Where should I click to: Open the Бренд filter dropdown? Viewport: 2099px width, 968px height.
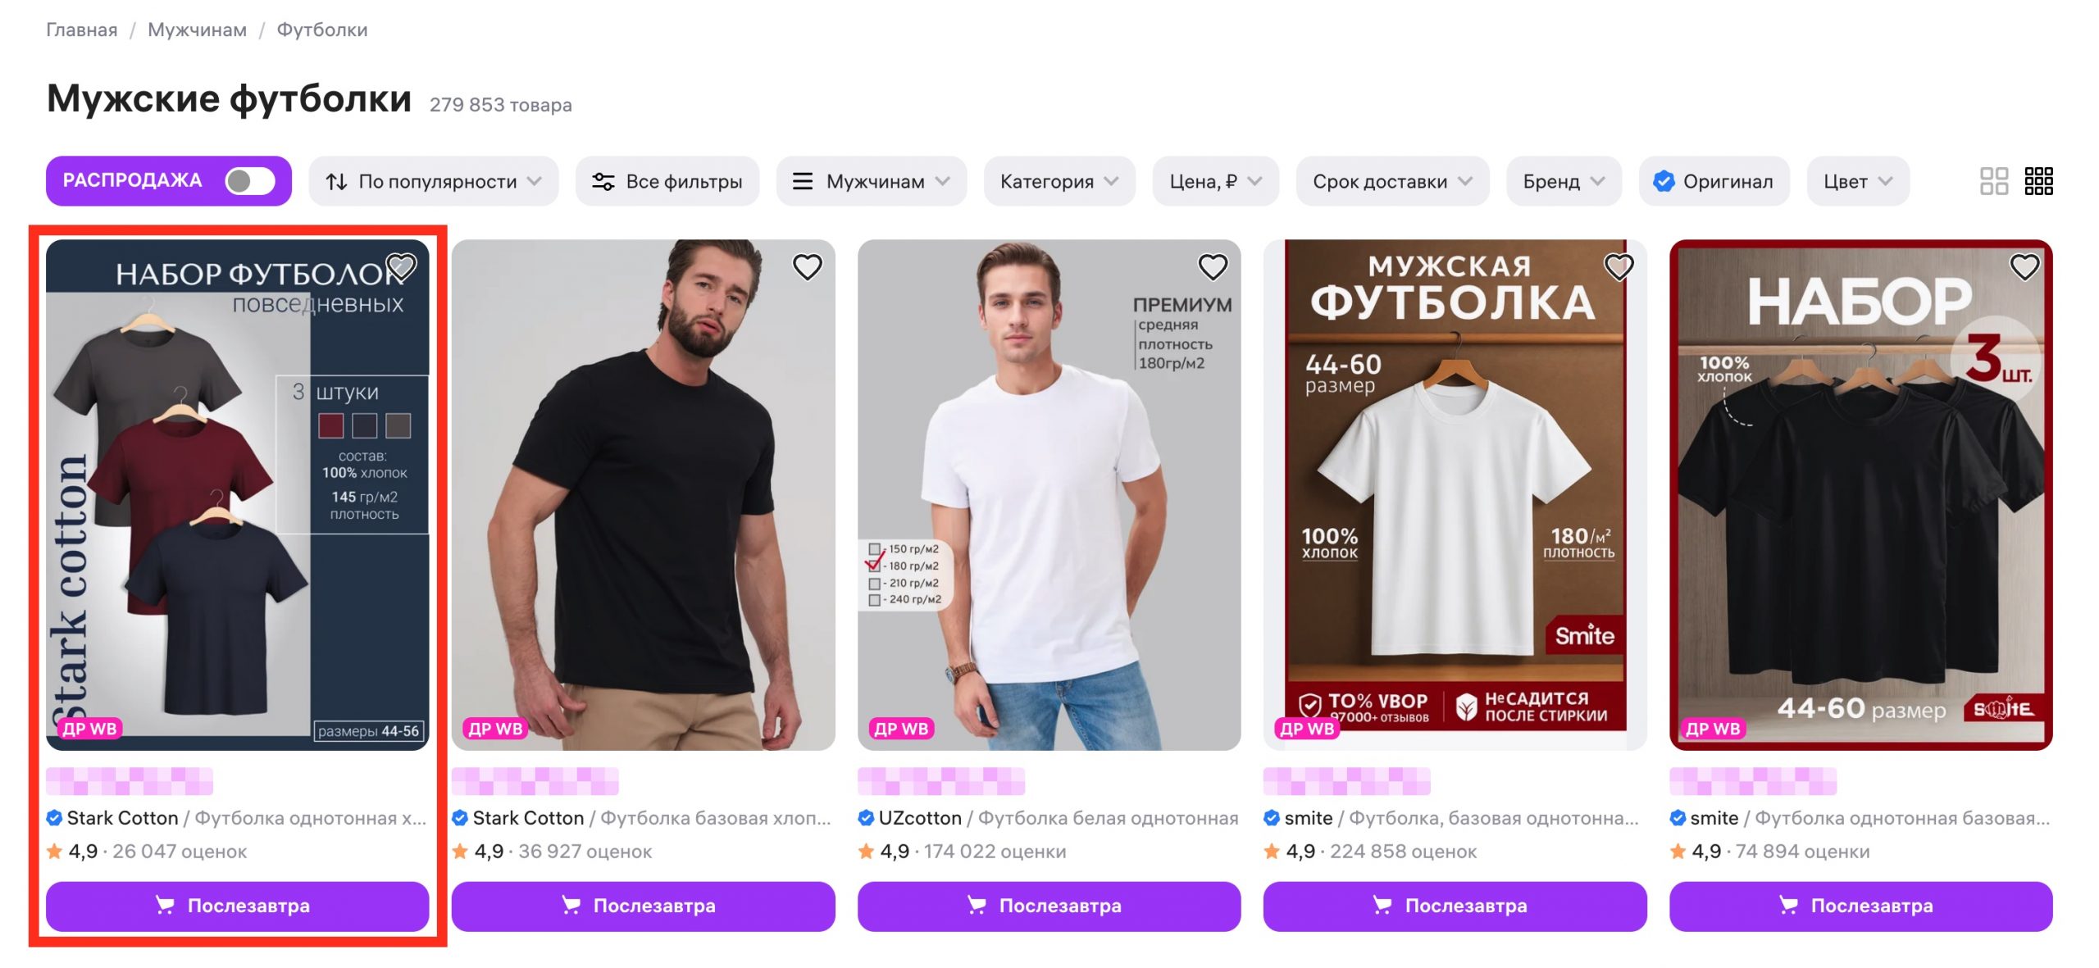click(x=1563, y=181)
